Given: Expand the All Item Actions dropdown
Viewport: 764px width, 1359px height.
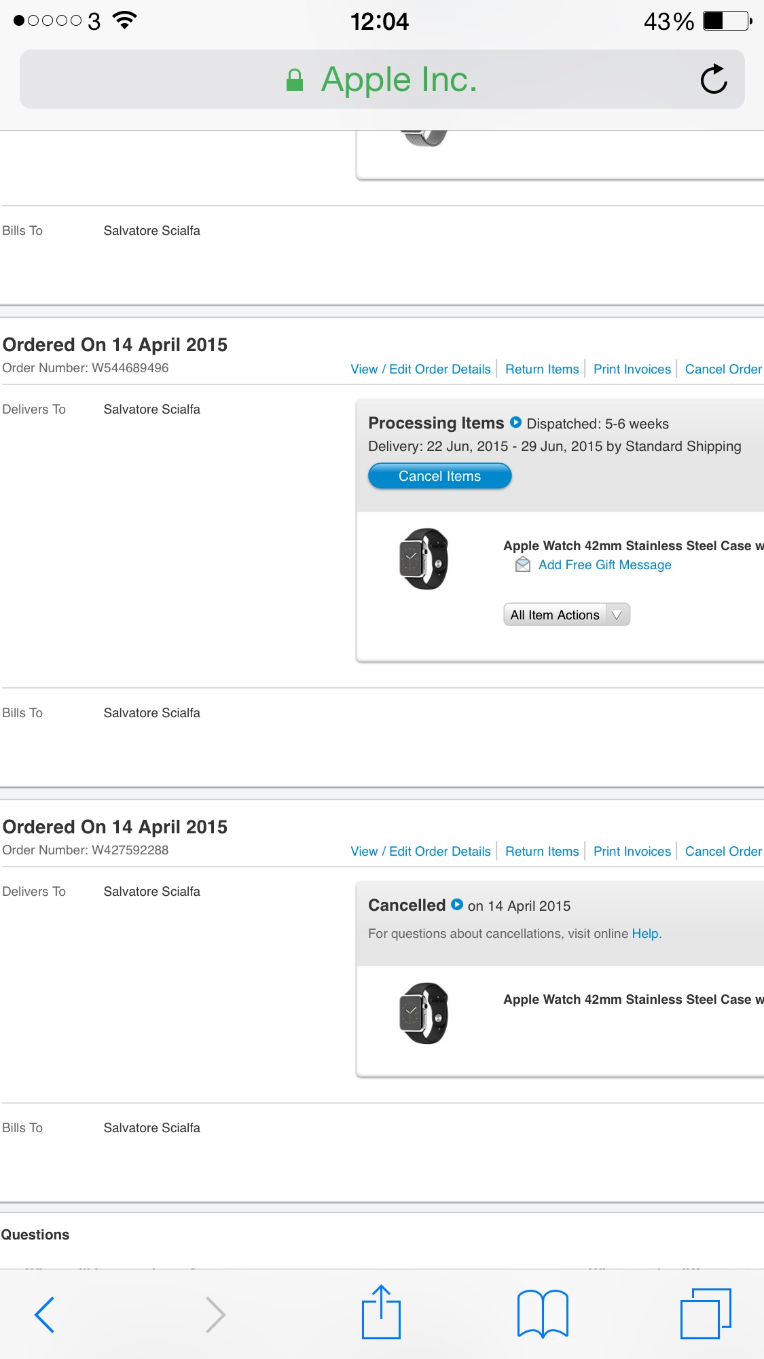Looking at the screenshot, I should click(566, 615).
